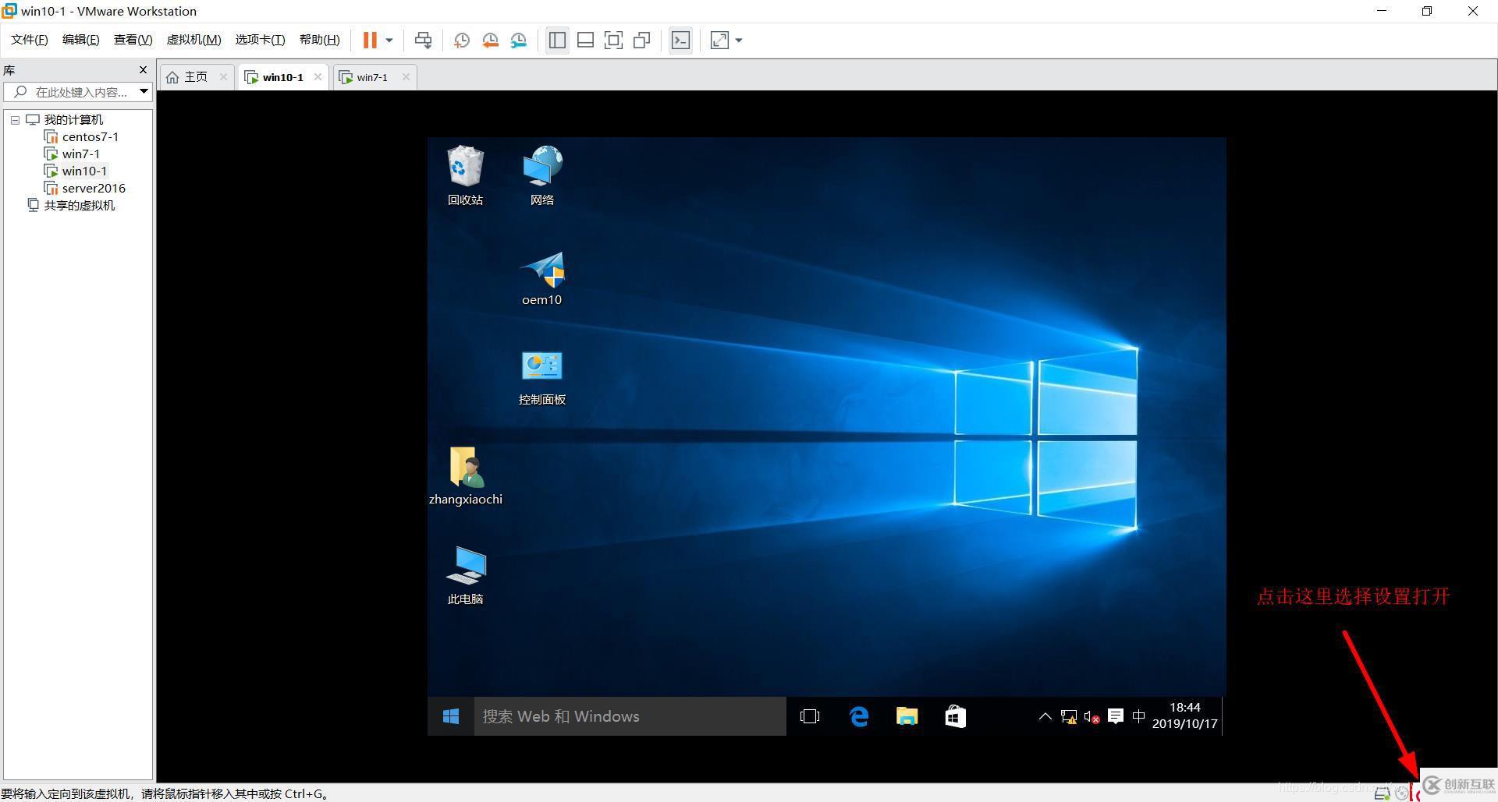Switch to Unity mode

[x=642, y=41]
